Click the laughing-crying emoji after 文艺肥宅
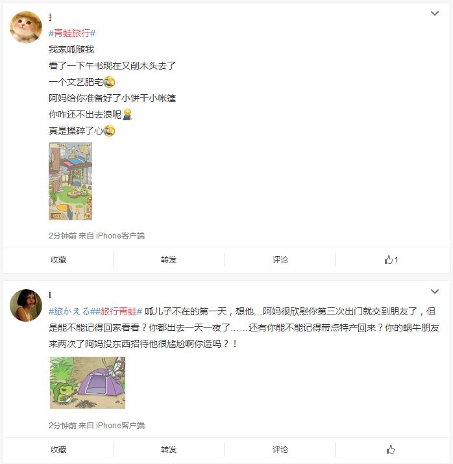 tap(109, 82)
